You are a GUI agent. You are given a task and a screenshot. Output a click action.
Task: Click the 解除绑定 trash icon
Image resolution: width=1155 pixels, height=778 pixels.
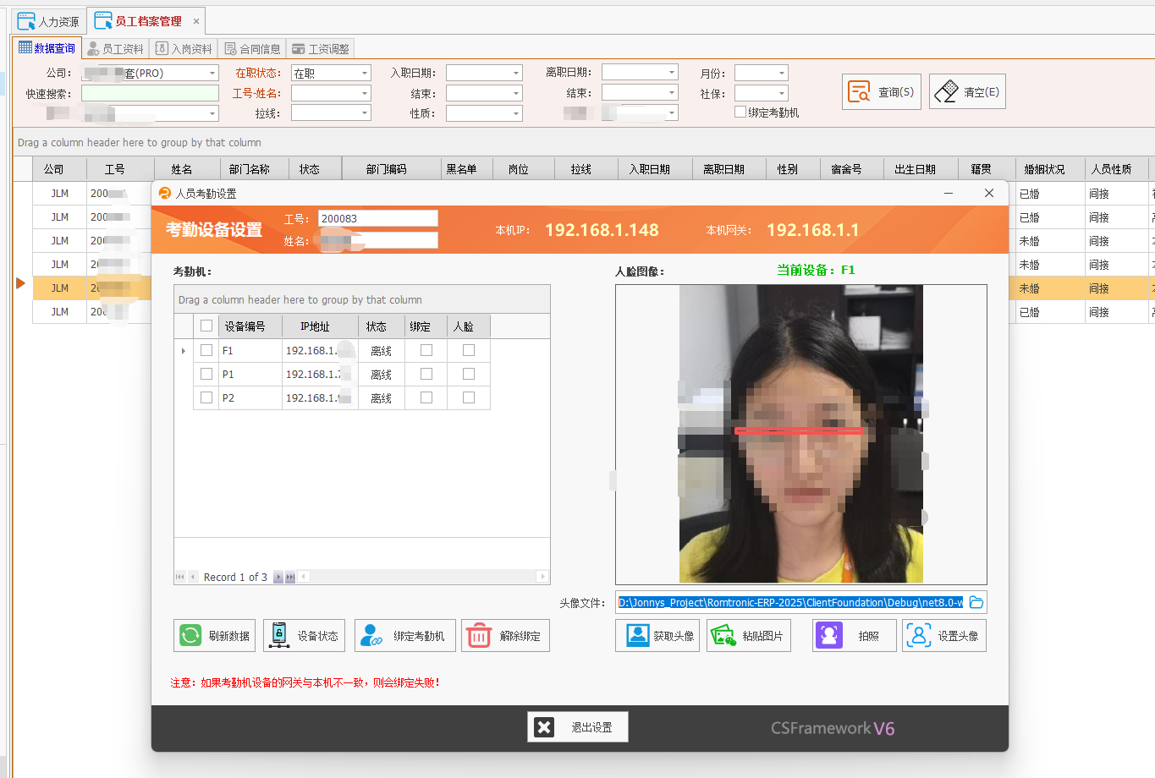tap(479, 635)
